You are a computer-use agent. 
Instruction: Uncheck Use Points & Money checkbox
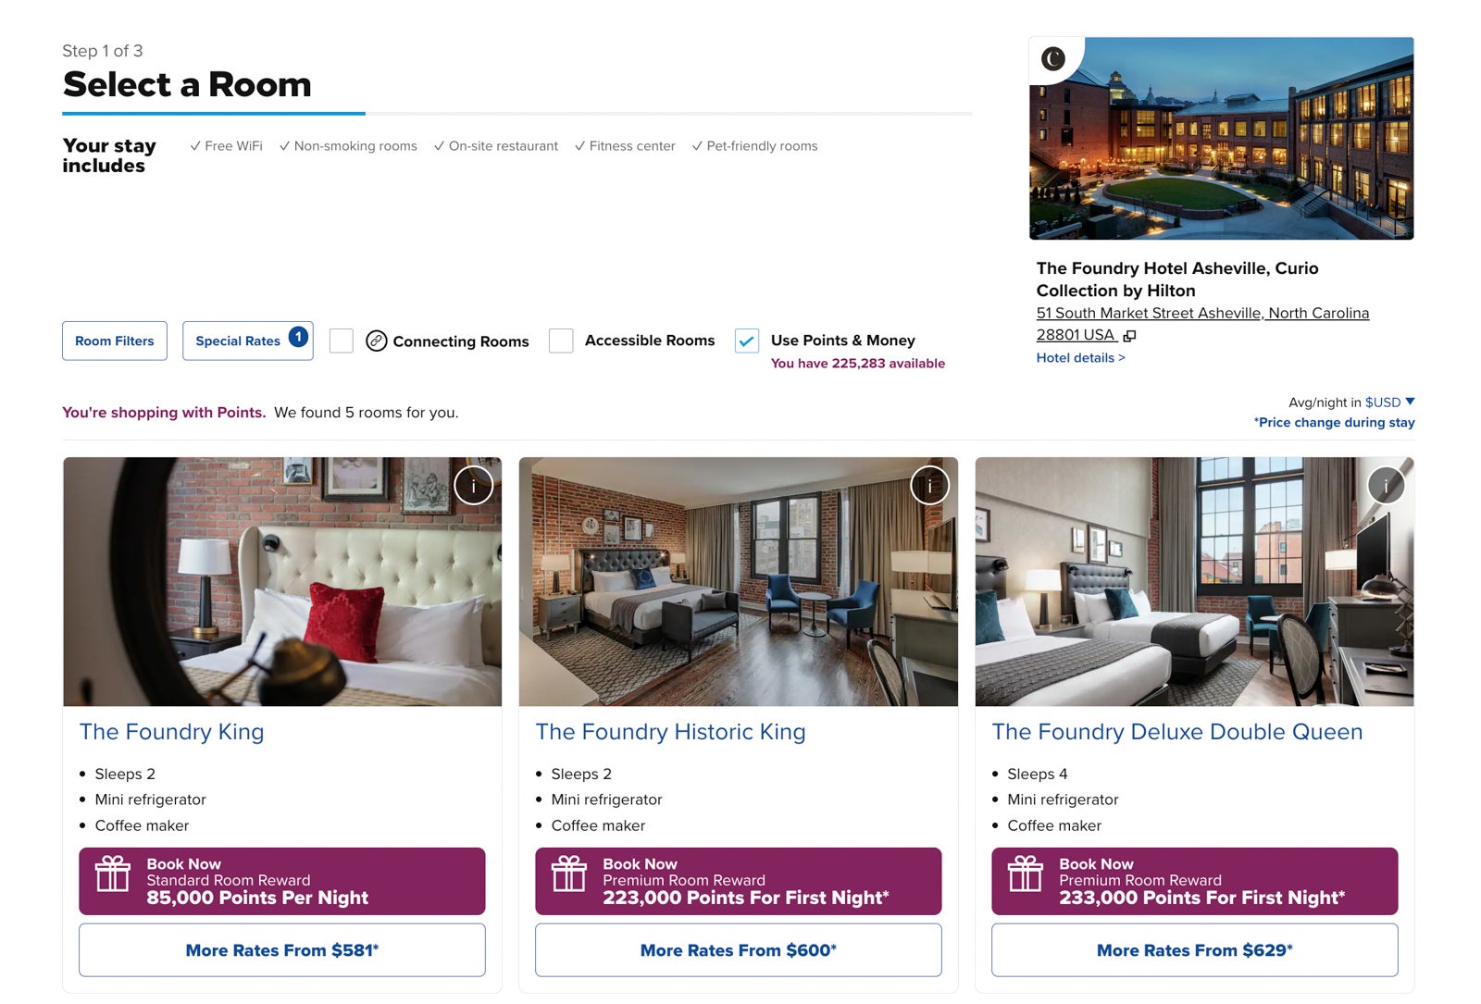pyautogui.click(x=747, y=341)
